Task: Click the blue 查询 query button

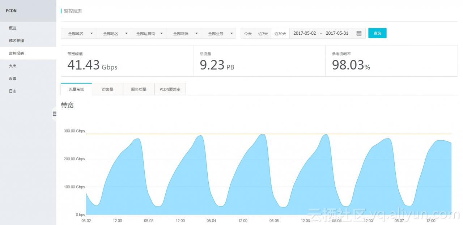Action: click(x=377, y=33)
